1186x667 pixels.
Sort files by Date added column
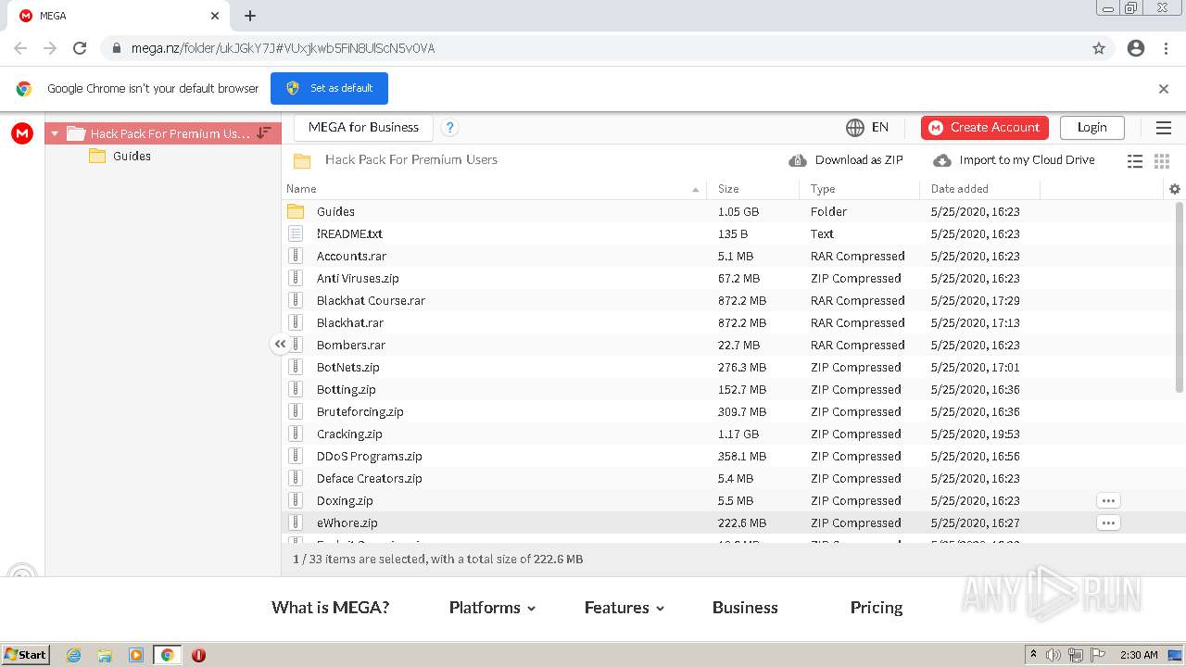click(979, 189)
